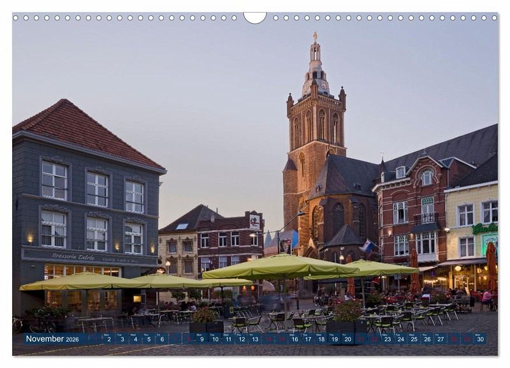Select day 23 in the calendar row

[x=387, y=339]
